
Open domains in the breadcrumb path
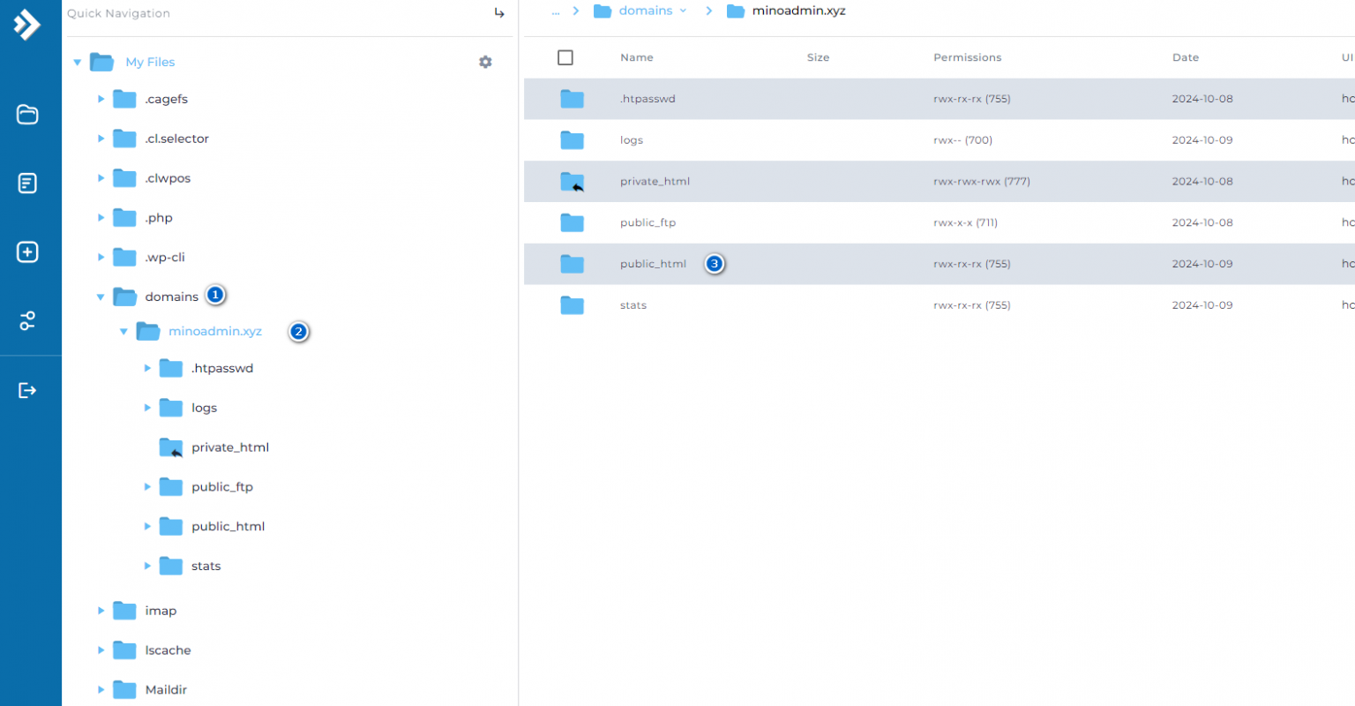[646, 11]
